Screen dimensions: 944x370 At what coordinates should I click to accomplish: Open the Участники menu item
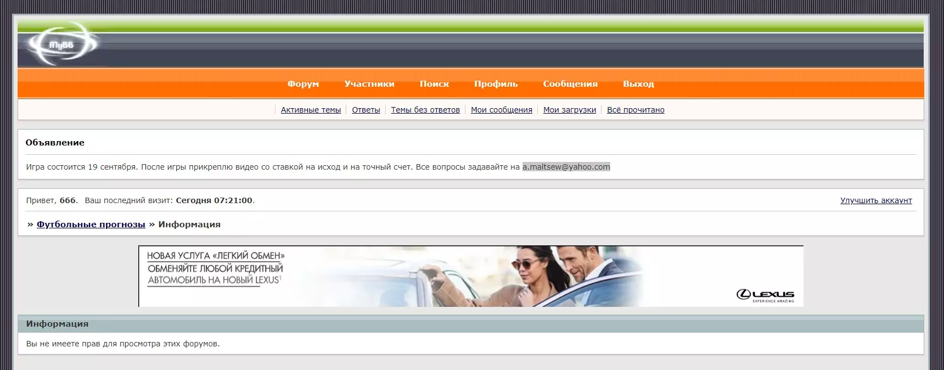(x=369, y=84)
